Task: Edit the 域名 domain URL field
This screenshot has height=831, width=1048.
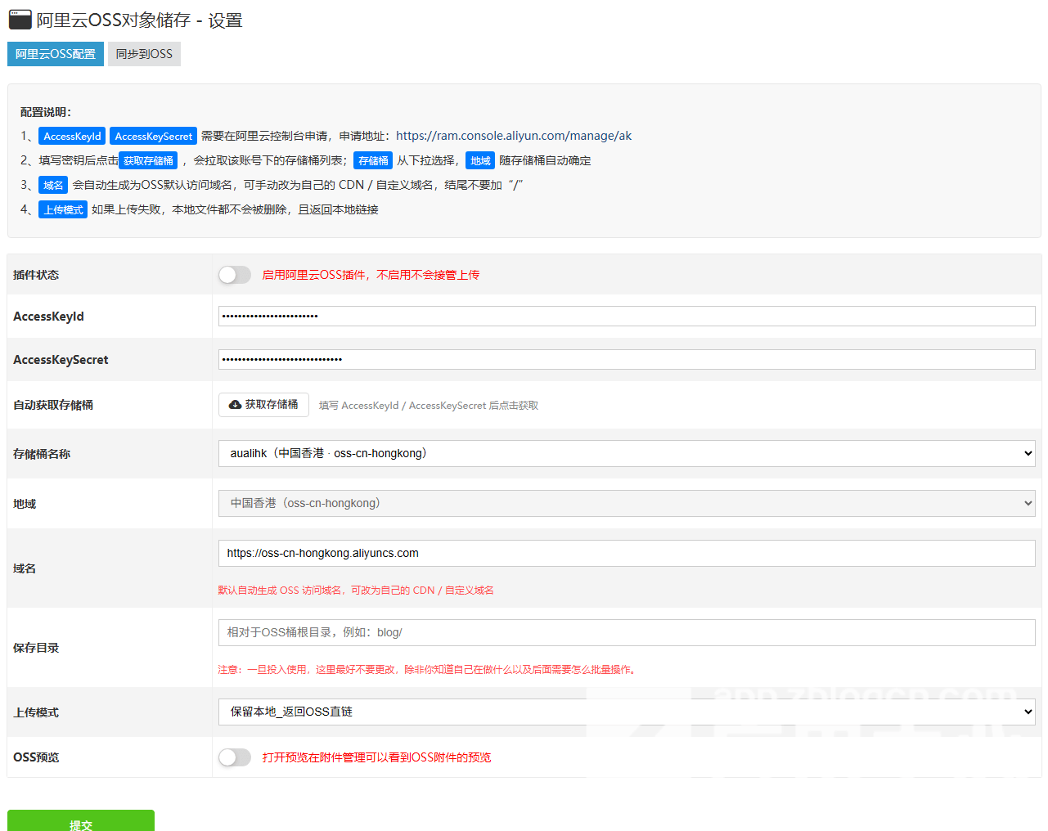Action: [627, 553]
